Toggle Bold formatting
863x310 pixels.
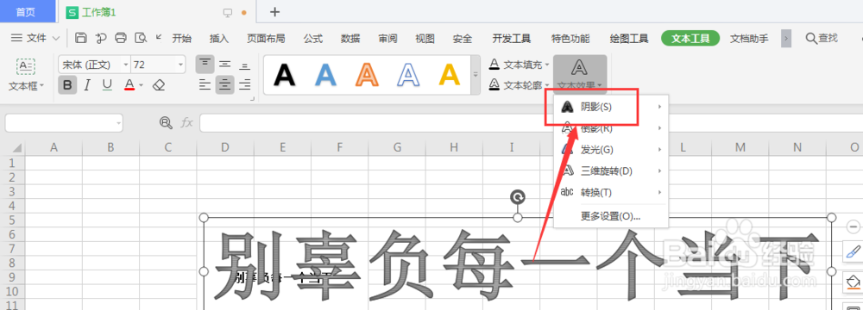pyautogui.click(x=67, y=85)
